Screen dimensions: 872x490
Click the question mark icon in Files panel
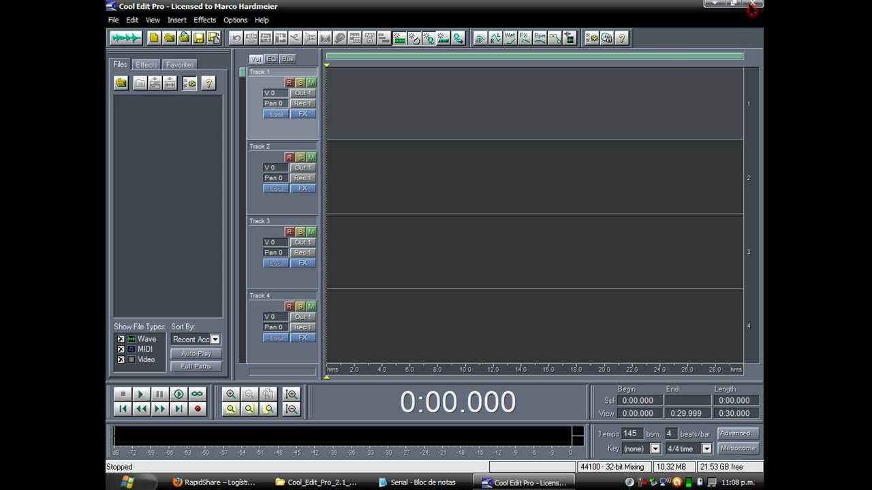coord(208,83)
